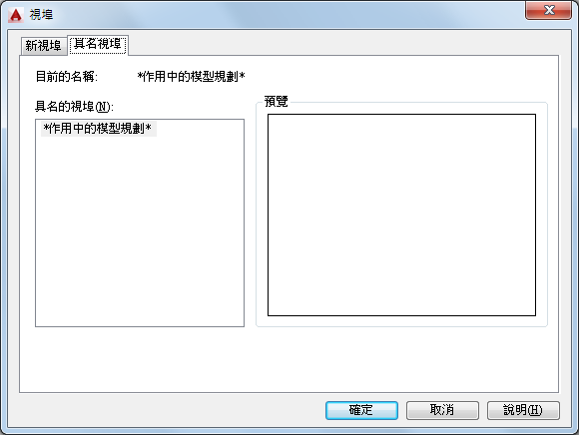Confirm with the 確定 button
The width and height of the screenshot is (579, 435).
coord(361,410)
